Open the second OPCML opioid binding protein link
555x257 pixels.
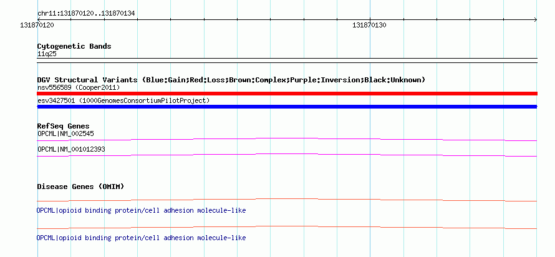point(141,238)
